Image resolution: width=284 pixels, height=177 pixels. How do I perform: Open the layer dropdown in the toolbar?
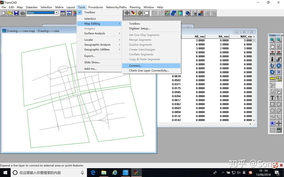pyautogui.click(x=57, y=13)
